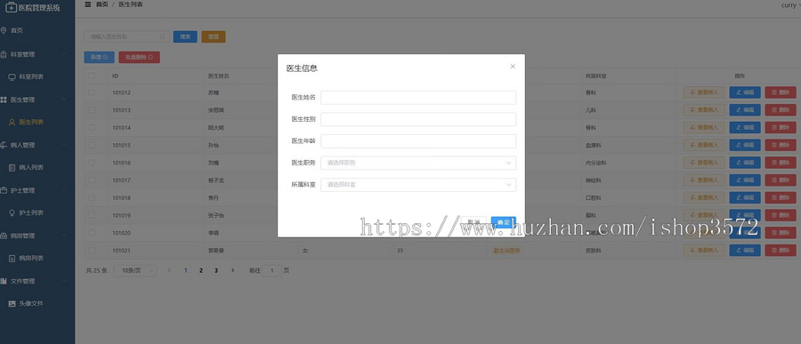Click 查看病人 for the 口腔科 doctor 101018
Viewport: 801px width, 344px height.
704,197
